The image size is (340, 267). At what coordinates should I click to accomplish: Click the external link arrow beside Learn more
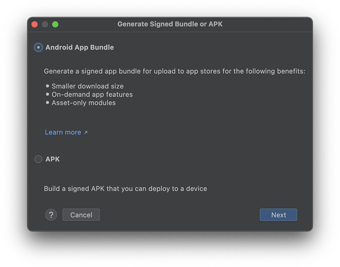tap(86, 133)
